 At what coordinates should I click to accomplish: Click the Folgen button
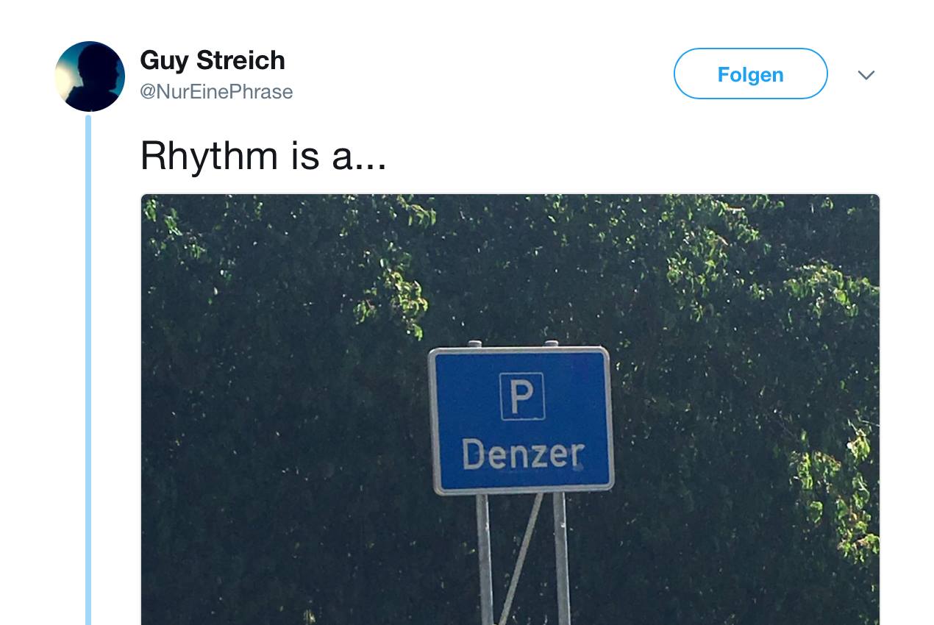tap(750, 74)
